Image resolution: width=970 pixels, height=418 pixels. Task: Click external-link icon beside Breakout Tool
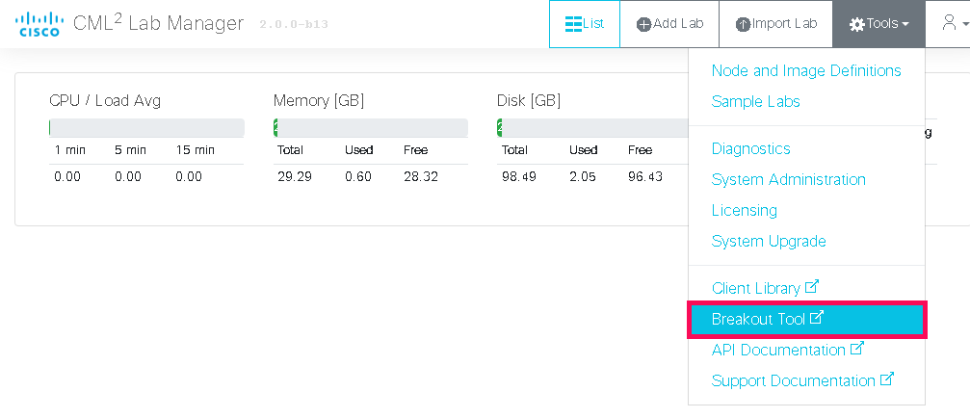pyautogui.click(x=817, y=318)
